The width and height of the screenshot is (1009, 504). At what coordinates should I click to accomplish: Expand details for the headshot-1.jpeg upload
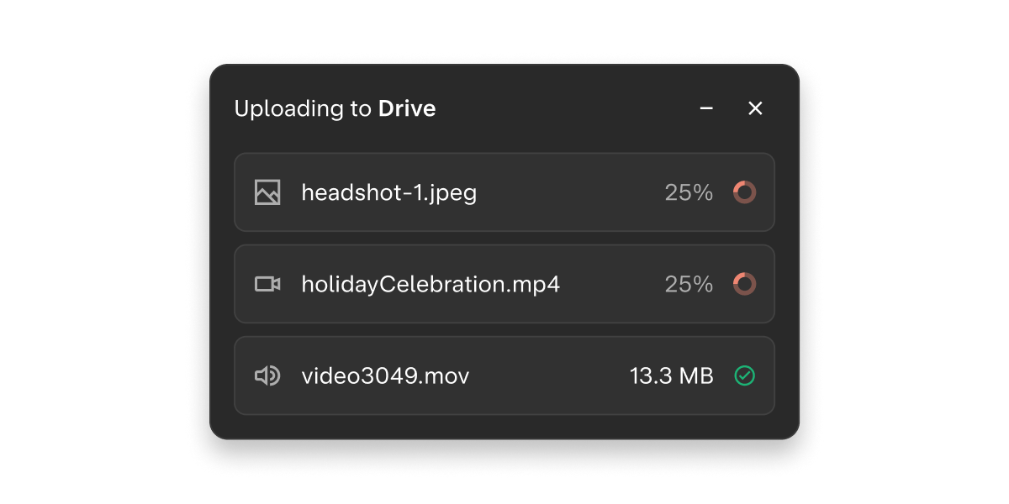[504, 192]
